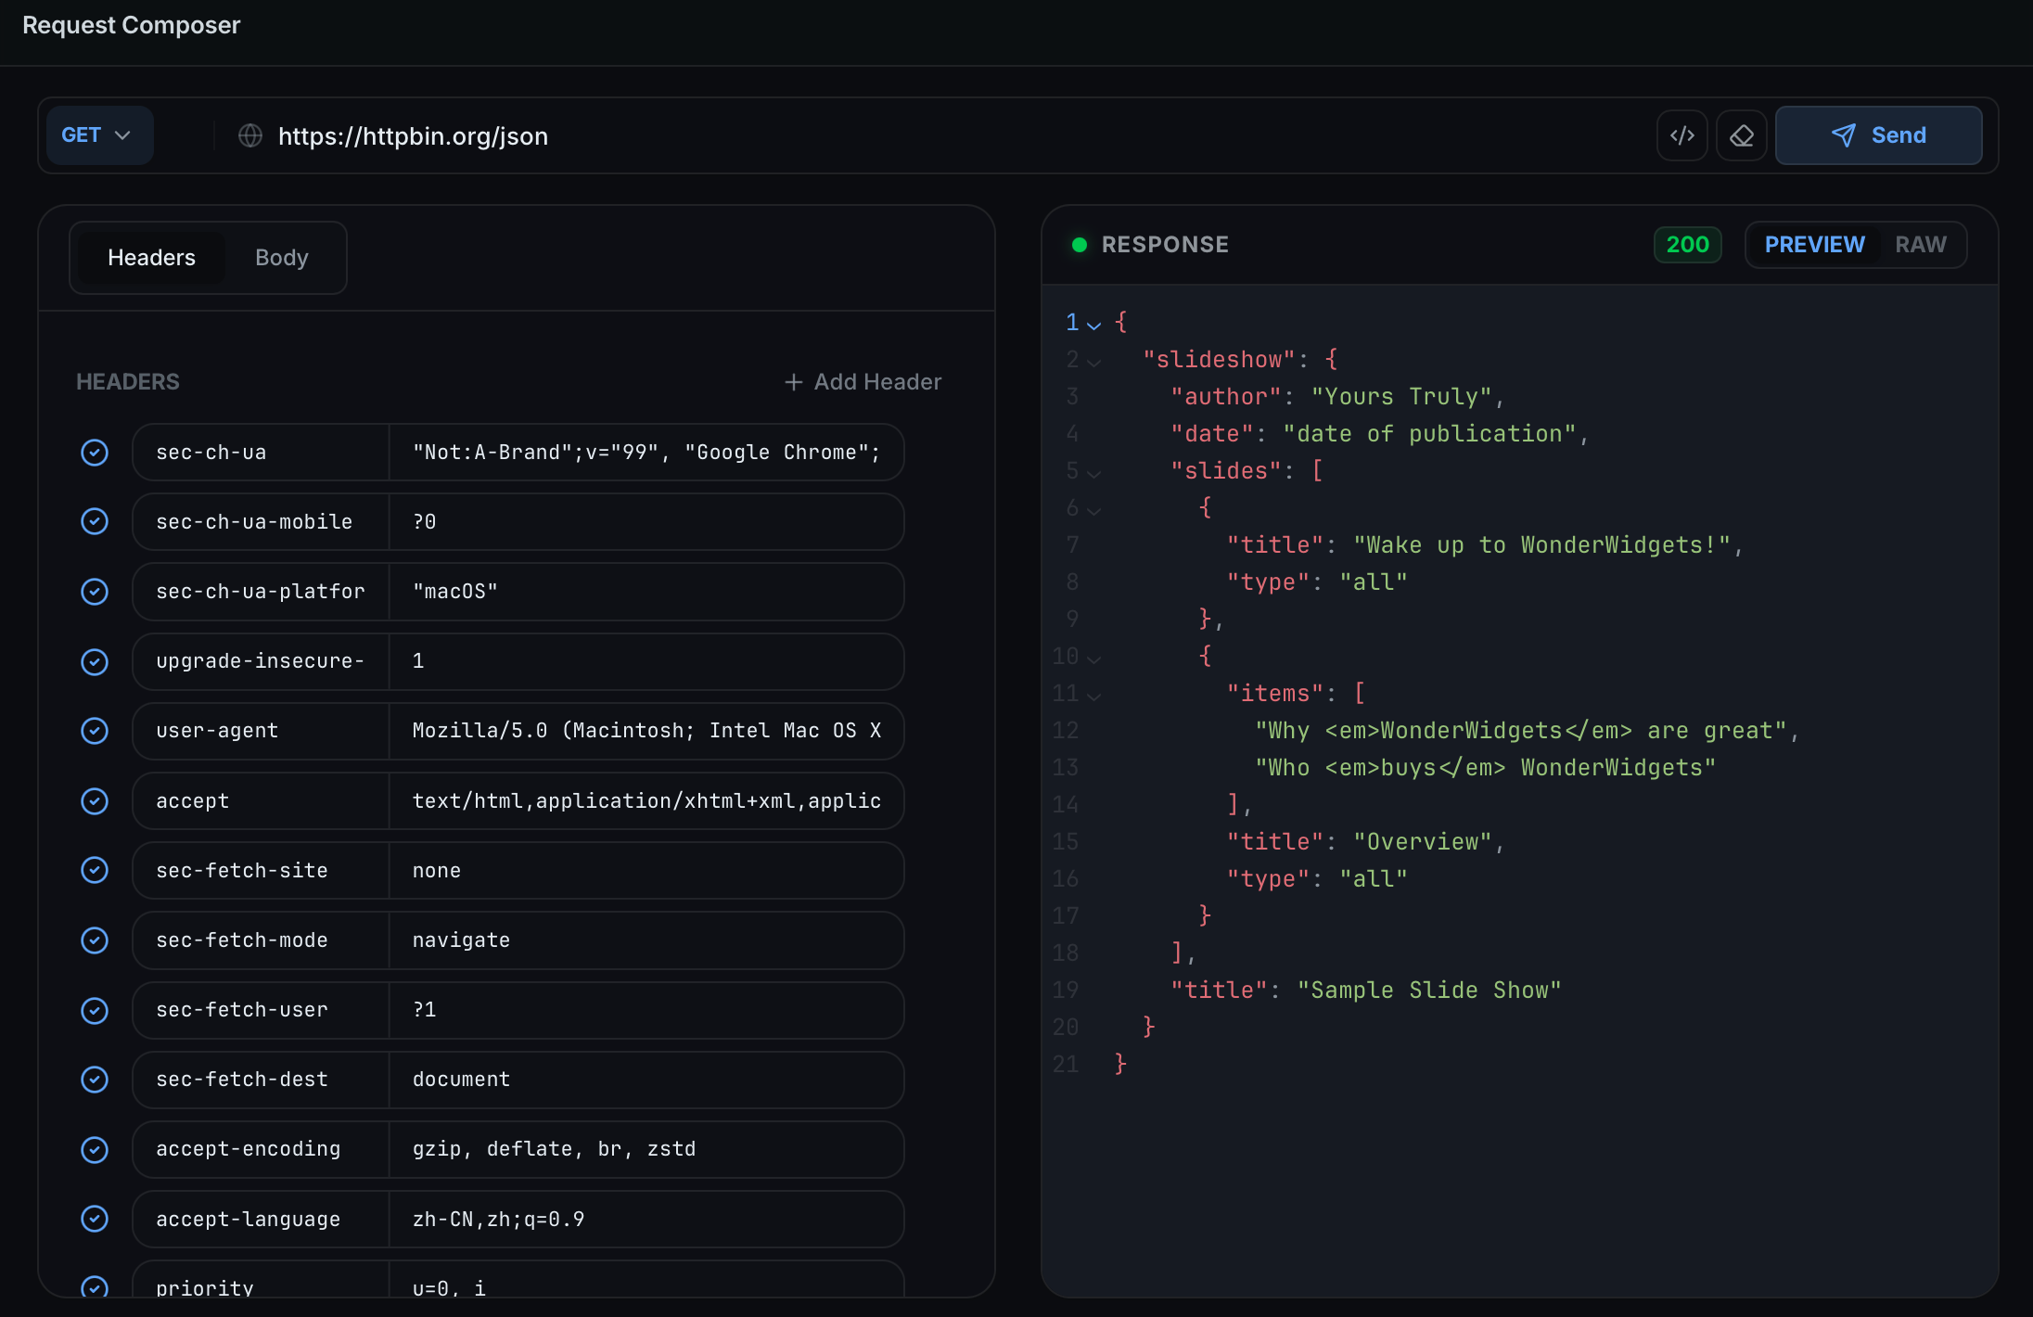Collapse the slides array at line 5
Screen dimensions: 2033x1317
(x=1095, y=472)
